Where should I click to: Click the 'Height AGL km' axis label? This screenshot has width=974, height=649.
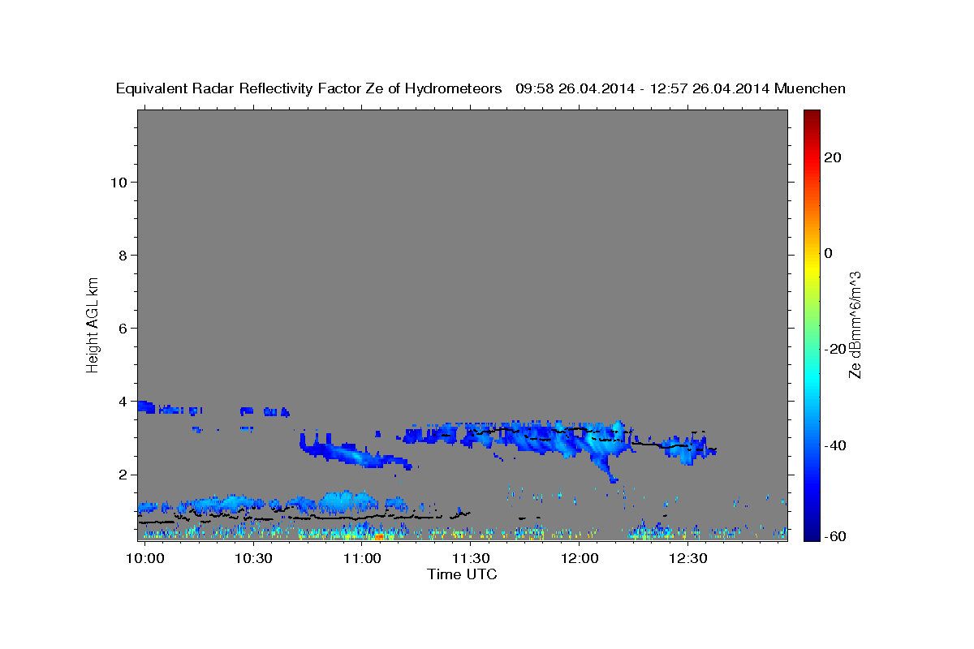pos(93,324)
